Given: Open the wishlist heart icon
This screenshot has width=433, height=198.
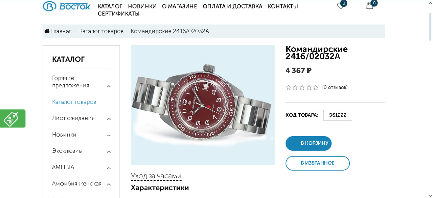Looking at the screenshot, I should point(341,6).
